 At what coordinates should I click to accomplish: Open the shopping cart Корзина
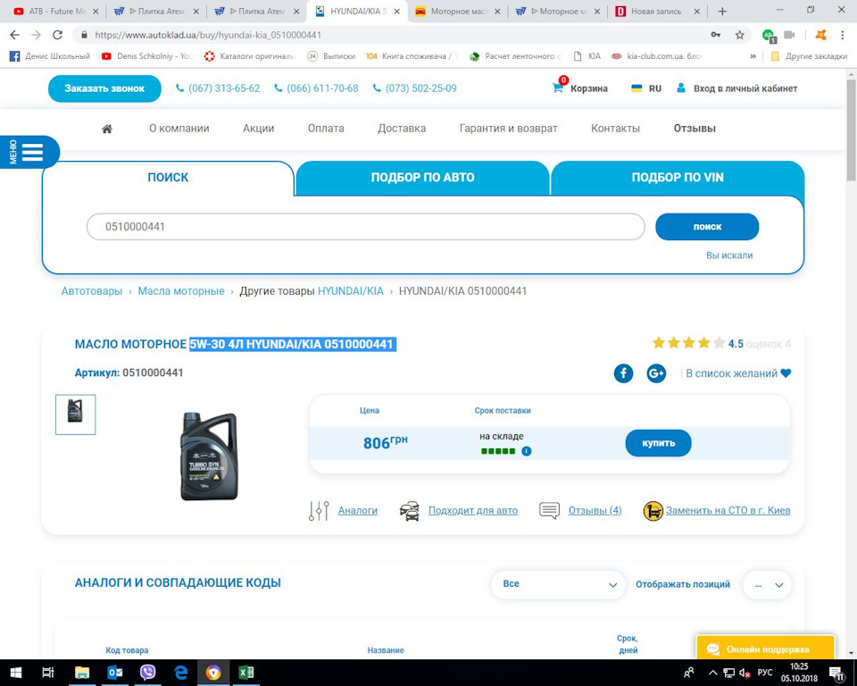pyautogui.click(x=580, y=88)
